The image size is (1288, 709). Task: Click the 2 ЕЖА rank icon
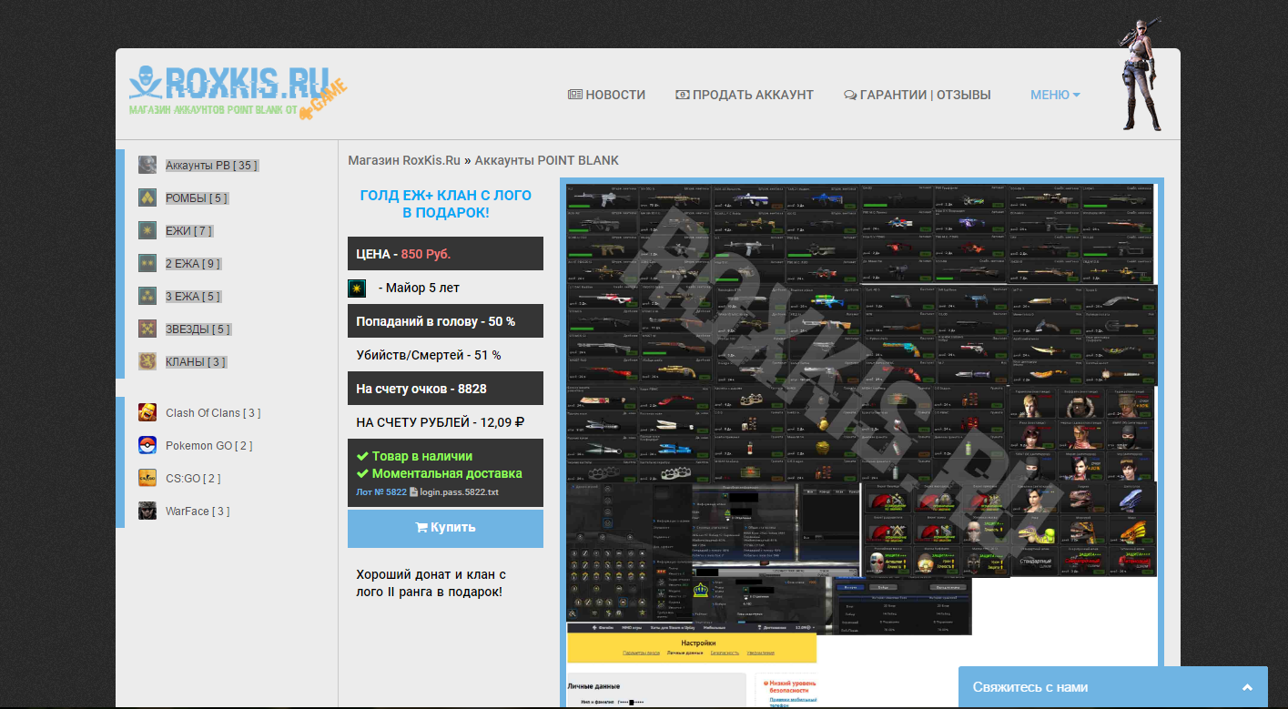147,263
